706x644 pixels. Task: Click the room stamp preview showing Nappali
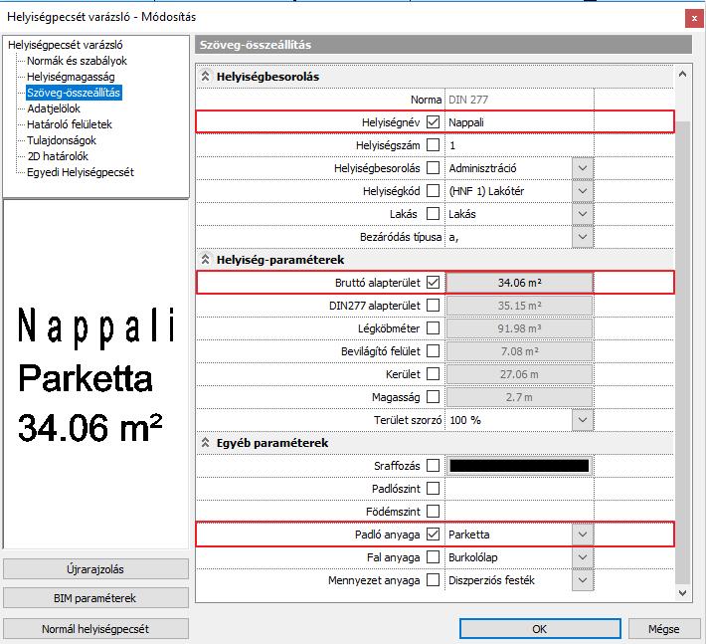click(95, 374)
